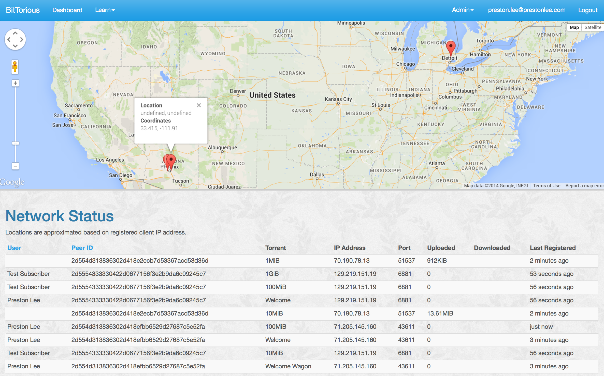
Task: Select the Map view type
Action: [x=574, y=27]
